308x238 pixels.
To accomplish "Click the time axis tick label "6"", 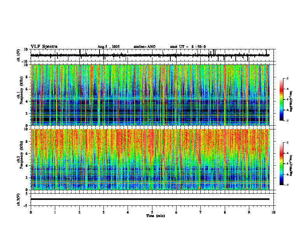I will (177, 212).
